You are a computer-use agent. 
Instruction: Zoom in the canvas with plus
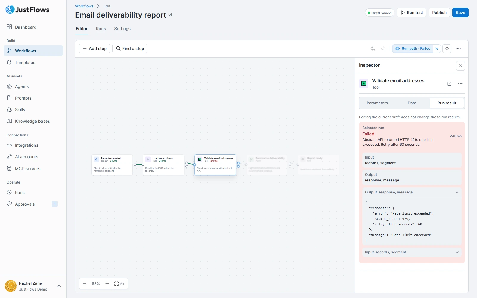[107, 284]
